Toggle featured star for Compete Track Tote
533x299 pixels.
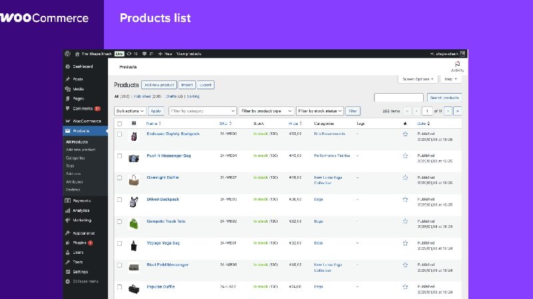click(405, 221)
